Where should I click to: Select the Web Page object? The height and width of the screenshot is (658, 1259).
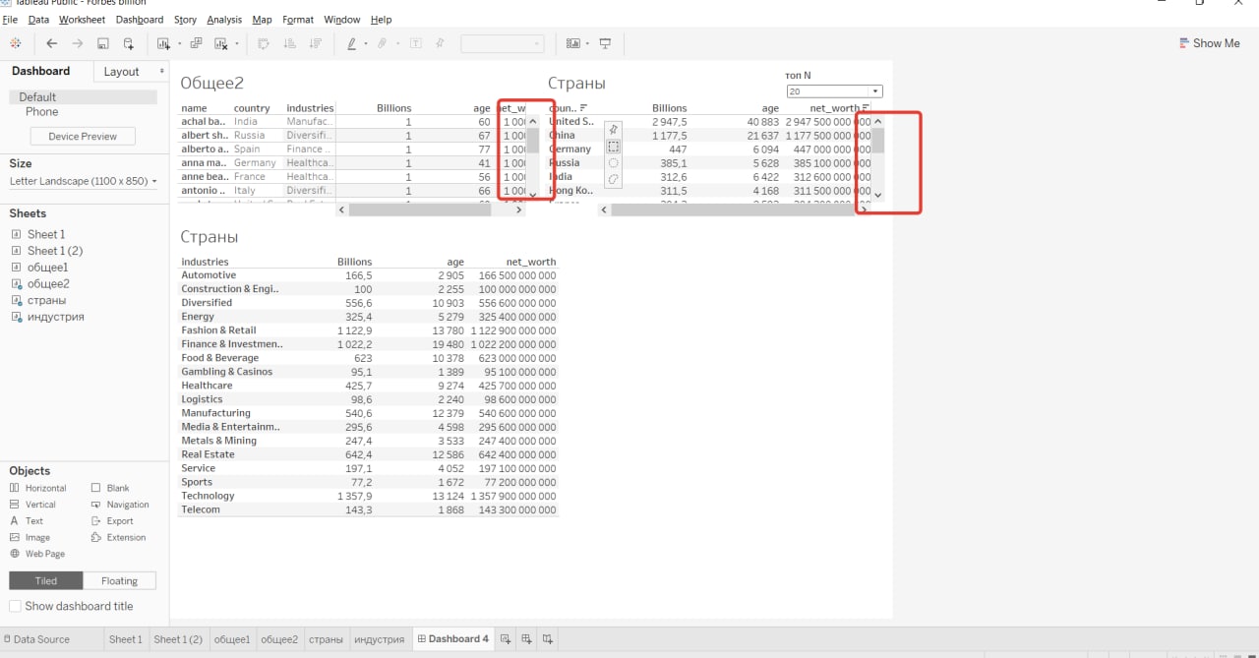click(x=36, y=554)
